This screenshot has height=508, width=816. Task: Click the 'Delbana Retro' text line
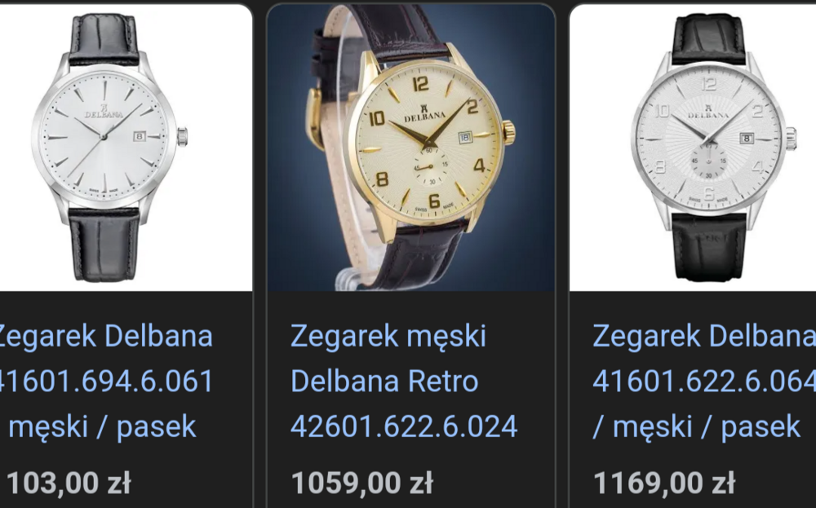pos(384,381)
